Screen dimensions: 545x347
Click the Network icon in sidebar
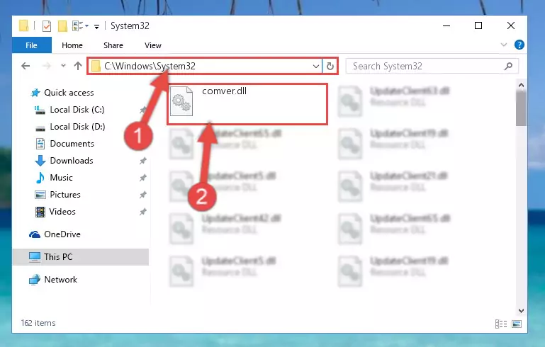pyautogui.click(x=35, y=280)
